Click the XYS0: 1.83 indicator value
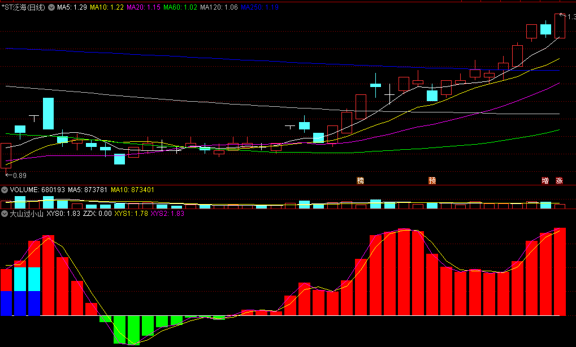This screenshot has height=347, width=576. 63,214
